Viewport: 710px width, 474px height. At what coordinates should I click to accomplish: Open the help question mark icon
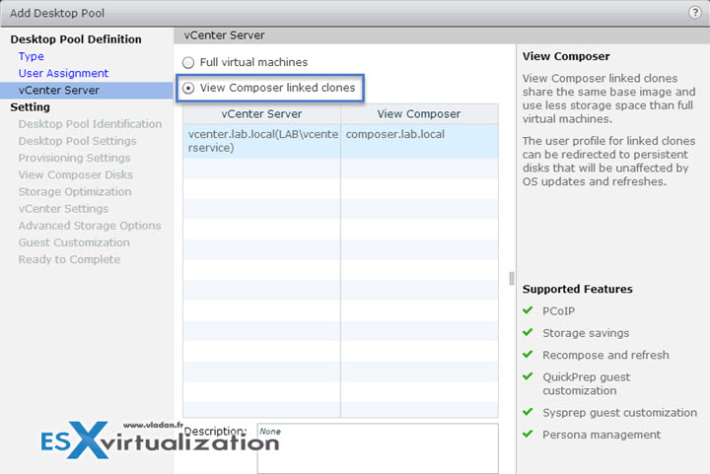tap(694, 12)
